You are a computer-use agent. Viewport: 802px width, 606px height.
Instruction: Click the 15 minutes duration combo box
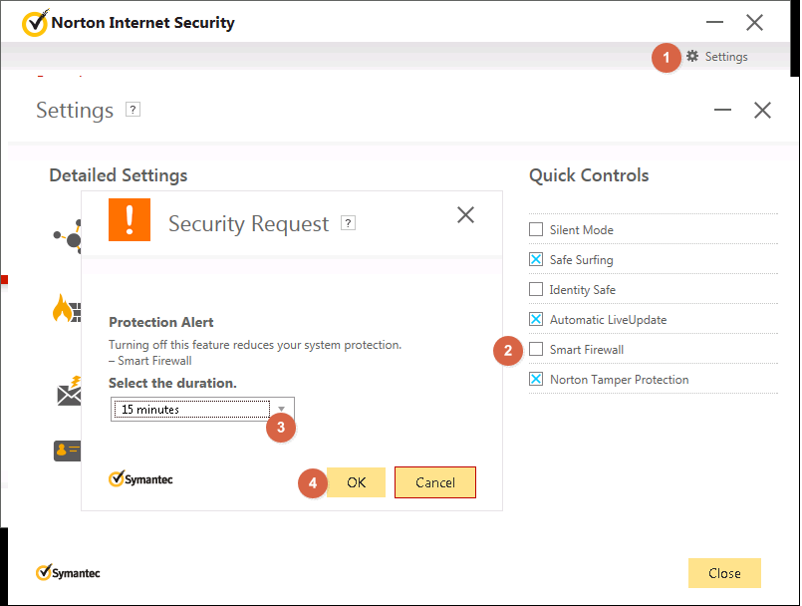click(191, 409)
